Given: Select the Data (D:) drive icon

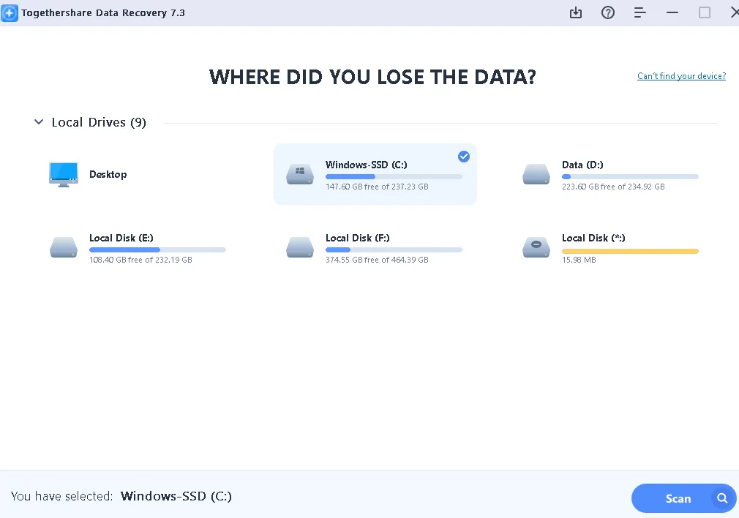Looking at the screenshot, I should (x=536, y=174).
